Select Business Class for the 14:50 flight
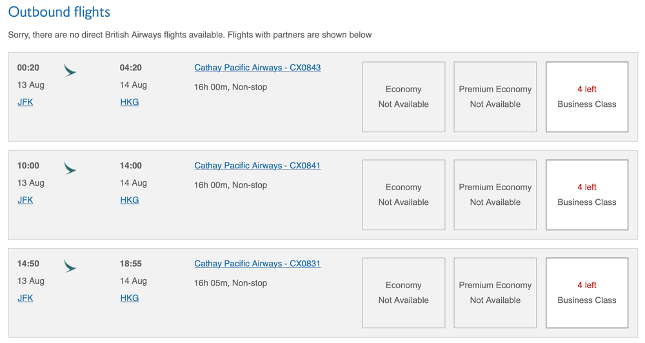 point(587,293)
